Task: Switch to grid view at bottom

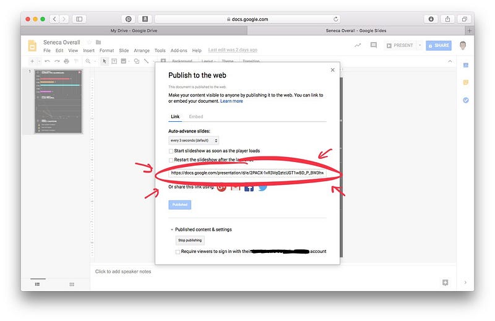Action: 72,285
